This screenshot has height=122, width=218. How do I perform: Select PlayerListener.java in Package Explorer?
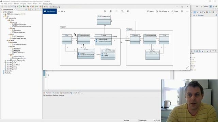click(20, 32)
